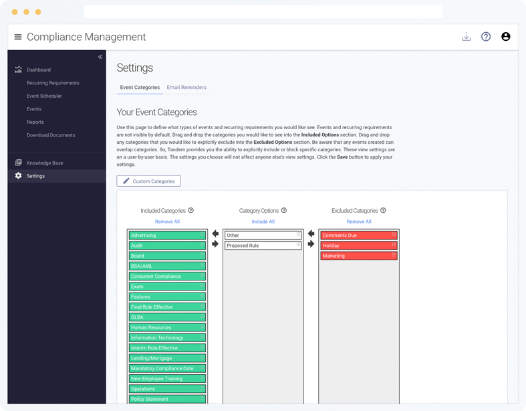Screen dimensions: 526x411
Task: Click Remove All under Included Categories
Action: click(x=167, y=222)
